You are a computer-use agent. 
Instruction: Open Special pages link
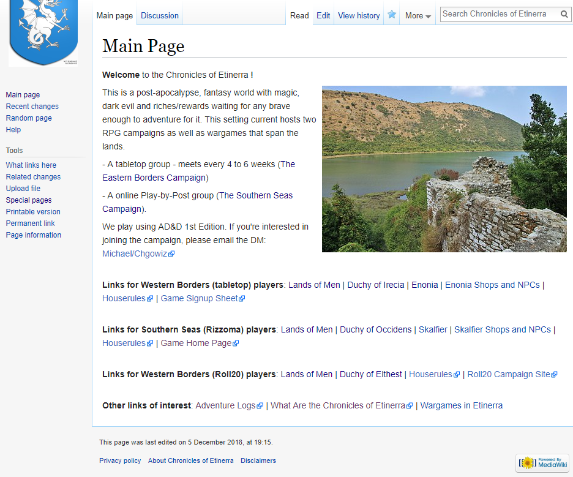click(x=29, y=200)
